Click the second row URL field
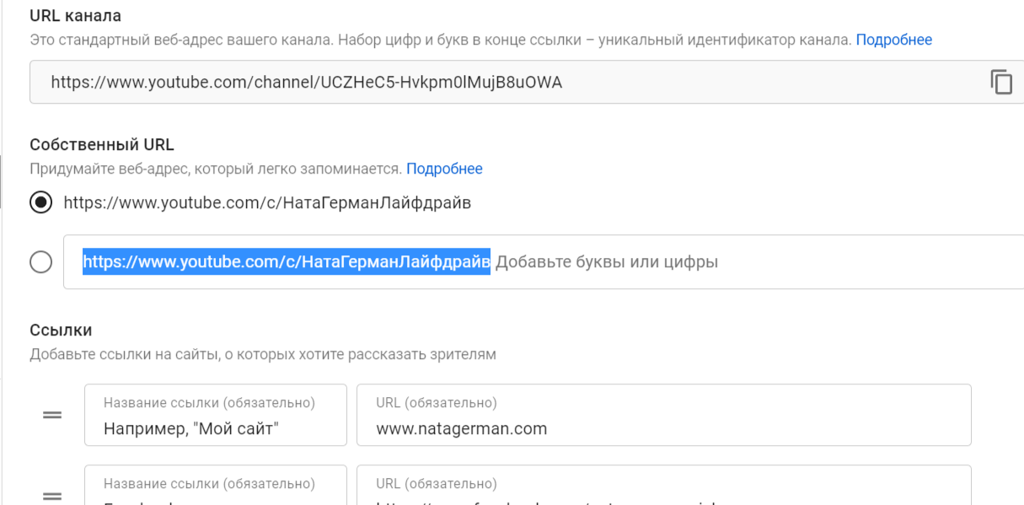Viewport: 1024px width, 505px height. point(664,485)
